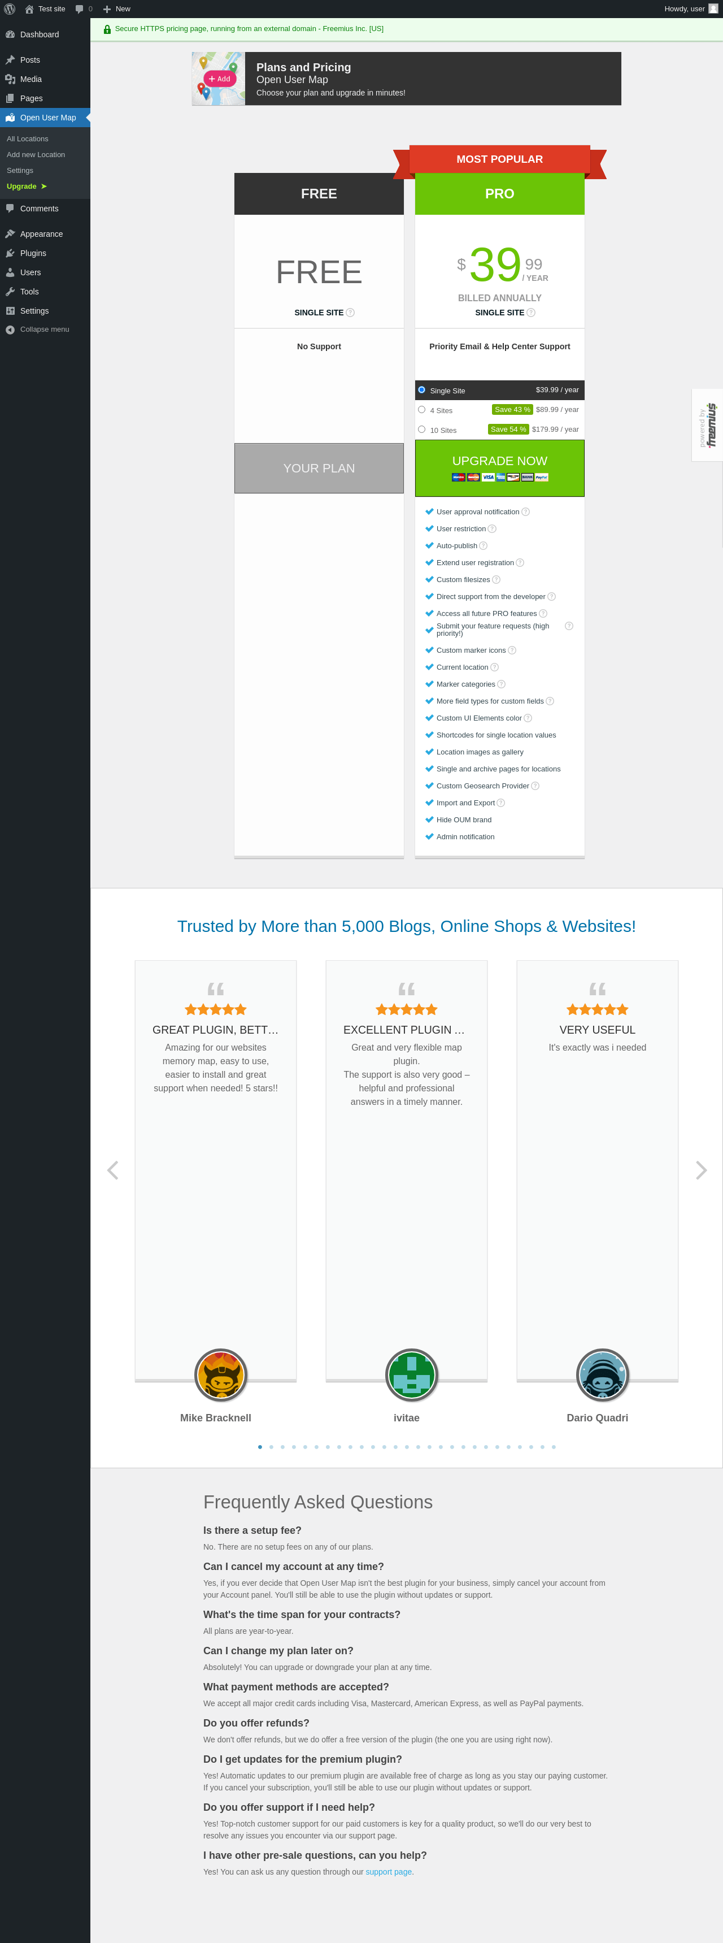Follow the support page link in FAQ

pyautogui.click(x=388, y=1871)
